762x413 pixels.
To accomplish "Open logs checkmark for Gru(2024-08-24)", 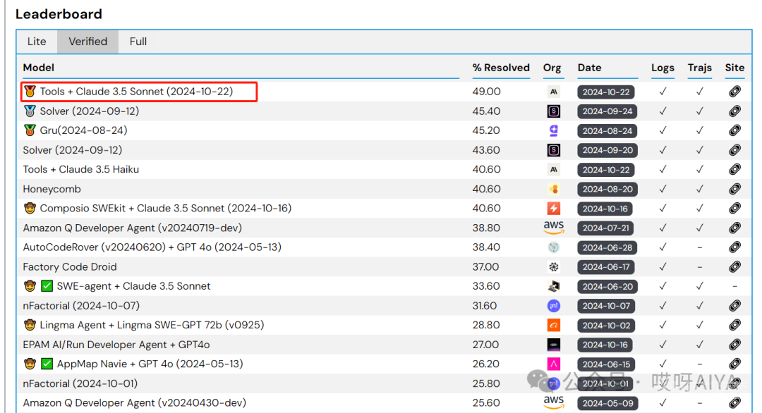I will 663,130.
